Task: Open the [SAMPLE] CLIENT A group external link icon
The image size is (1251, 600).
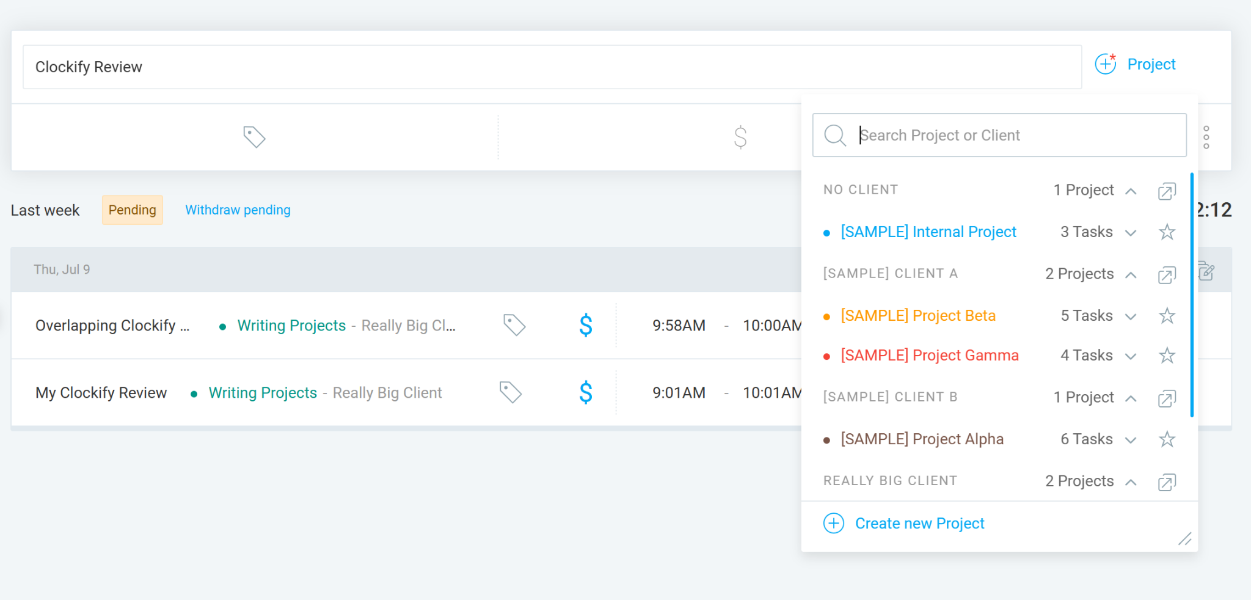Action: [x=1167, y=274]
